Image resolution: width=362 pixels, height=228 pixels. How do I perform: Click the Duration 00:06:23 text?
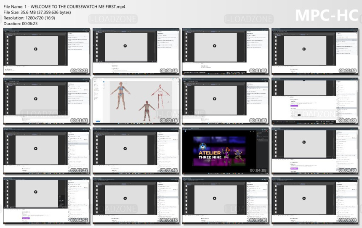click(20, 24)
